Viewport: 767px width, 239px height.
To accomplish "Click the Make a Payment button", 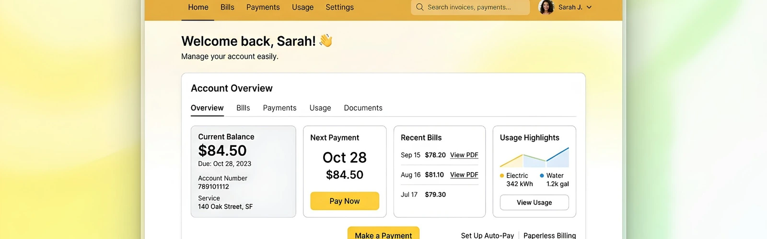I will pos(383,233).
